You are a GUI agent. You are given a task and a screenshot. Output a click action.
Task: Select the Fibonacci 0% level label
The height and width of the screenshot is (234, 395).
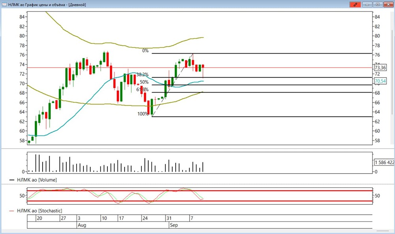coord(145,51)
